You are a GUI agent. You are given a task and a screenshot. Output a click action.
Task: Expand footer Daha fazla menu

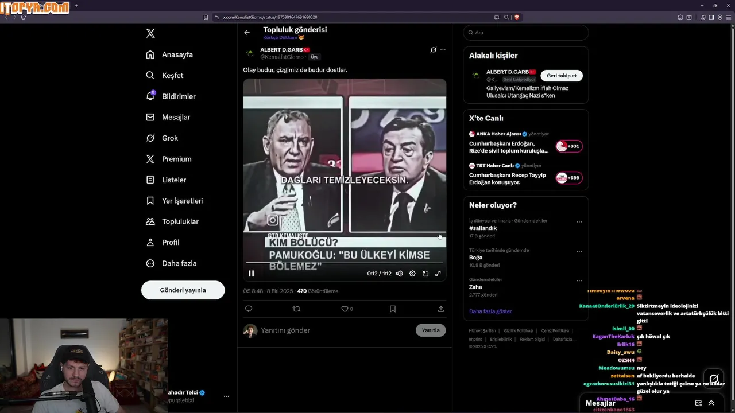pyautogui.click(x=564, y=340)
